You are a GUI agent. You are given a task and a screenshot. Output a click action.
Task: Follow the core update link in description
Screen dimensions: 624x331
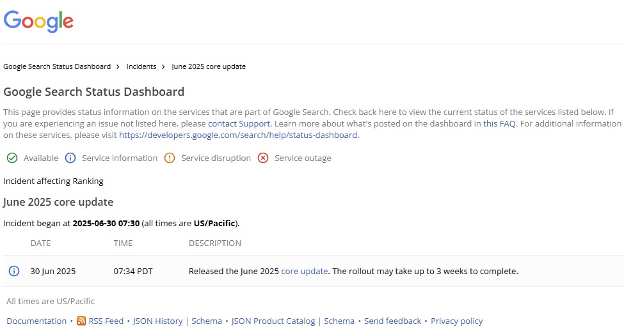[304, 271]
